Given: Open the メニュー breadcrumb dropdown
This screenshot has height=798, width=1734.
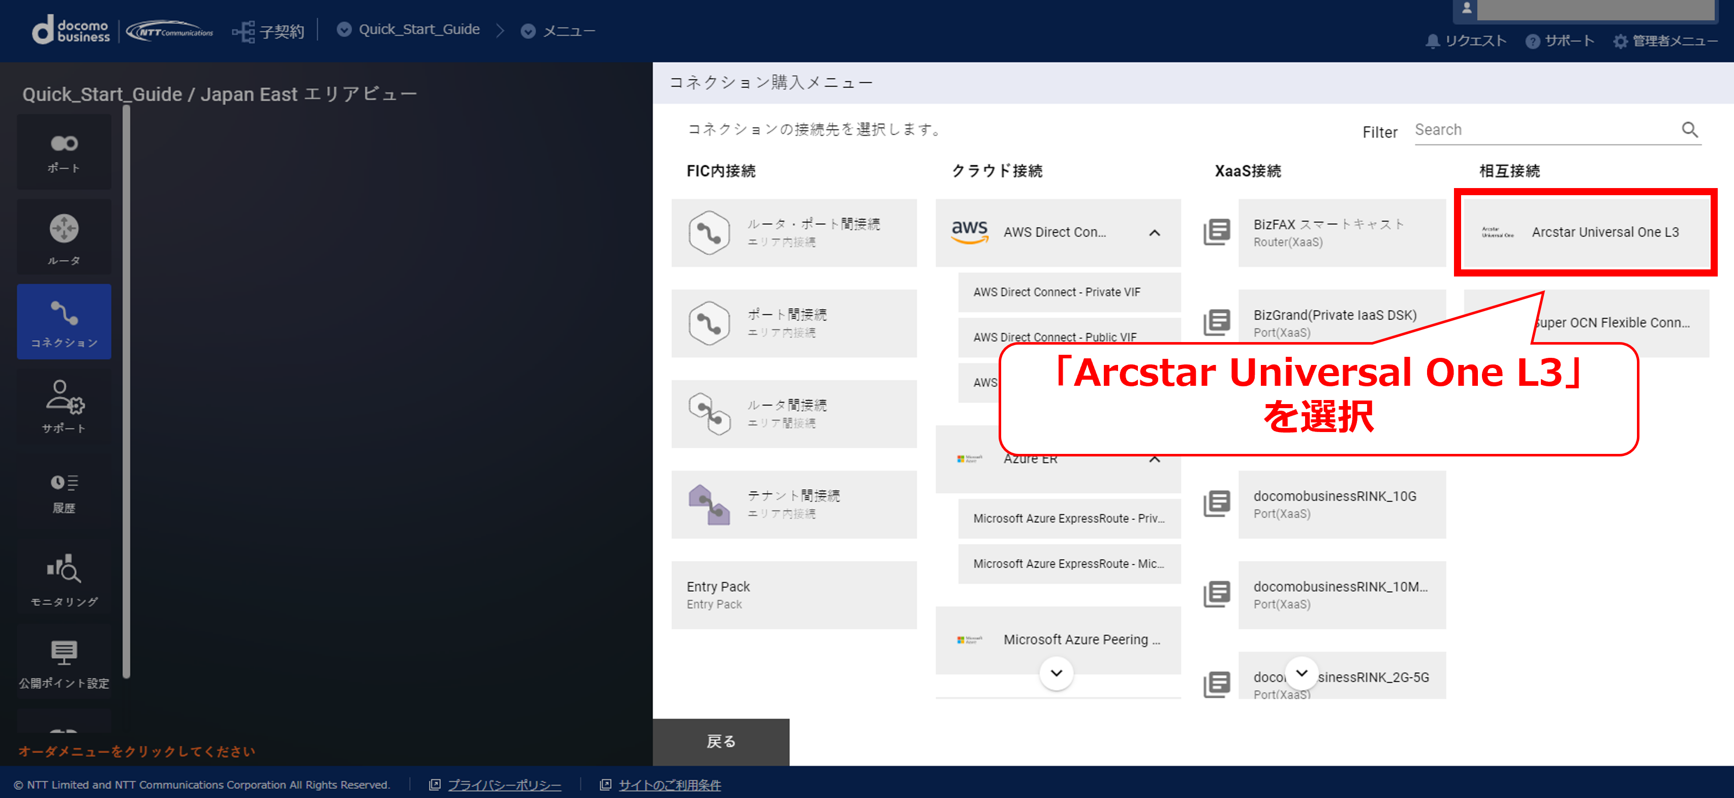Looking at the screenshot, I should [529, 31].
